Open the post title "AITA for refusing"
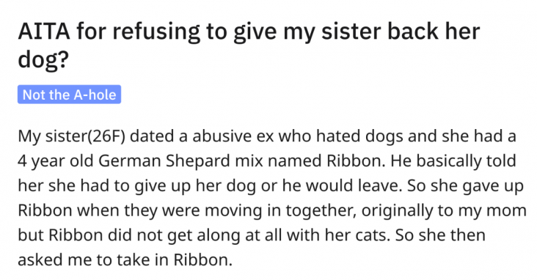537x280 pixels. pos(109,32)
